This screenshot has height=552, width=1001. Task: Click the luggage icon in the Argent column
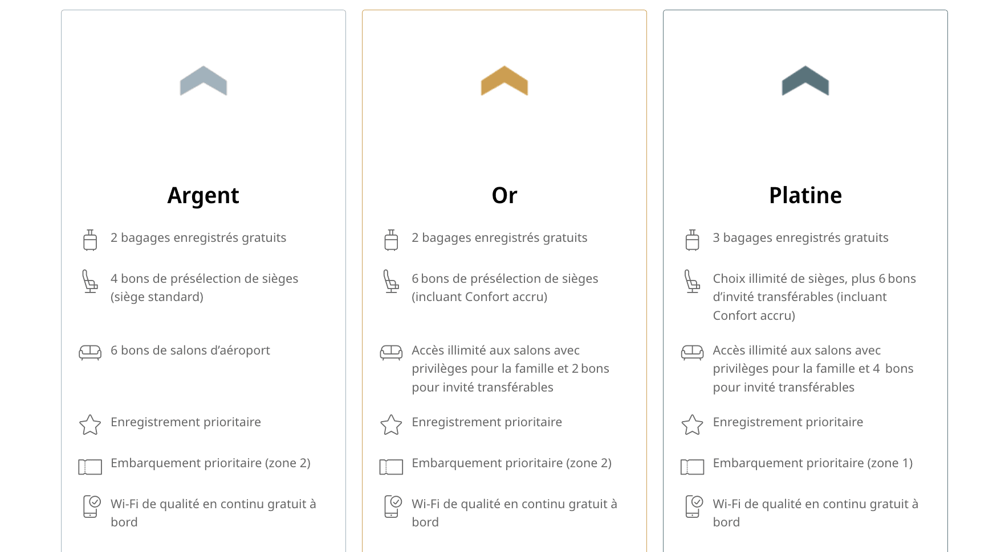pos(90,240)
